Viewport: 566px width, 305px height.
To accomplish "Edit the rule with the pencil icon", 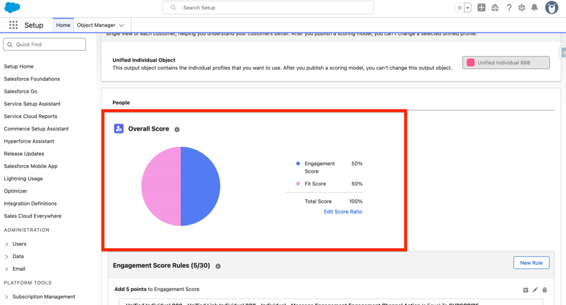I will tap(535, 290).
